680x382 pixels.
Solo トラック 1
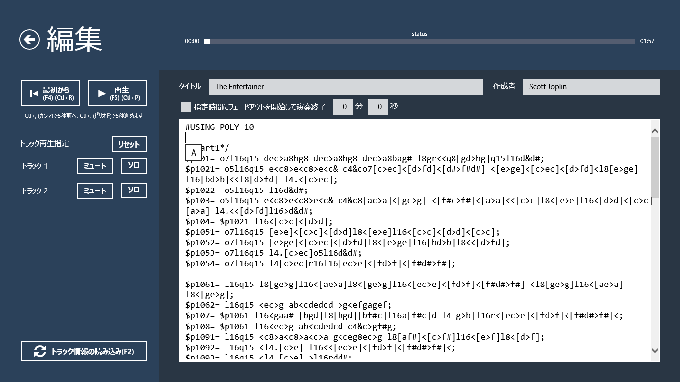[134, 166]
